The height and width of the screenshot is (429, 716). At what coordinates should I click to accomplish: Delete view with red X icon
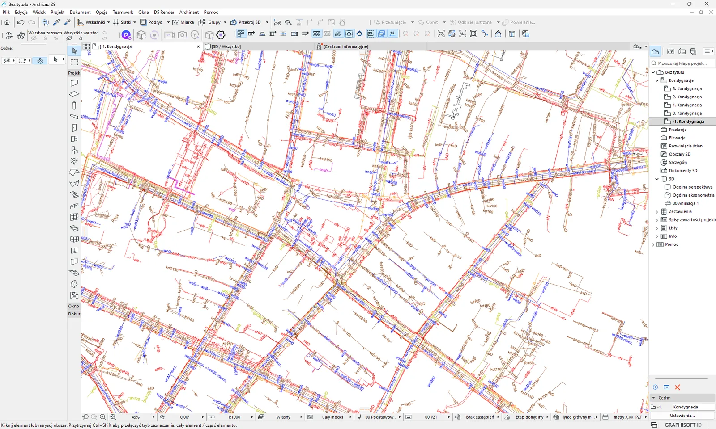678,387
